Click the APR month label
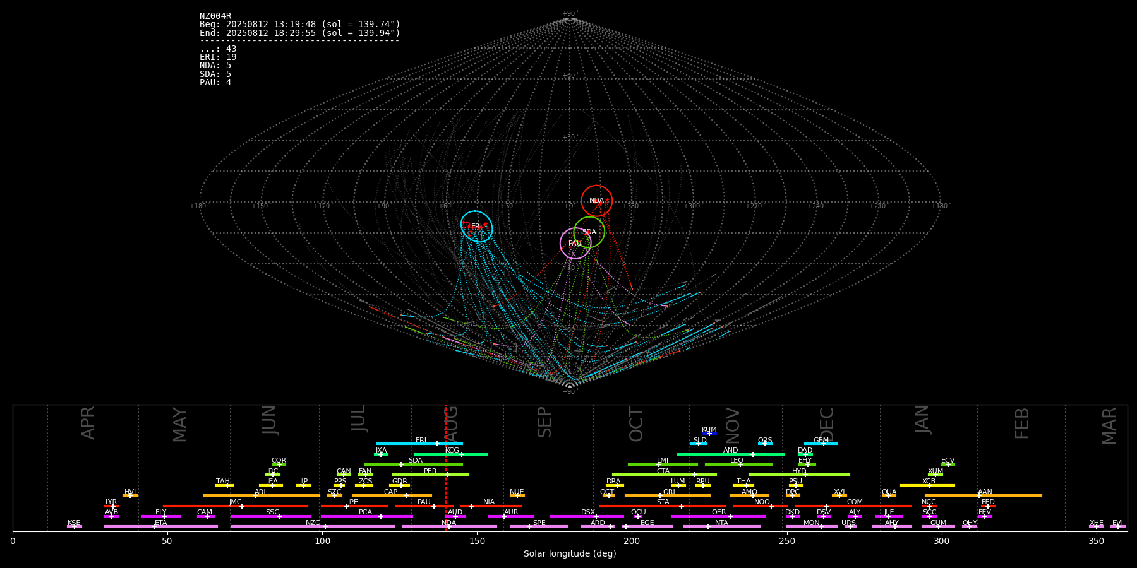The image size is (1137, 568). [88, 423]
